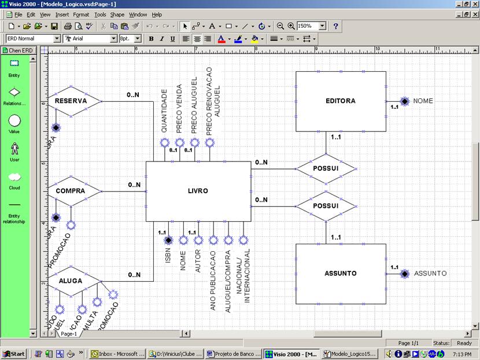480x360 pixels.
Task: Open the Shape menu
Action: pyautogui.click(x=117, y=14)
